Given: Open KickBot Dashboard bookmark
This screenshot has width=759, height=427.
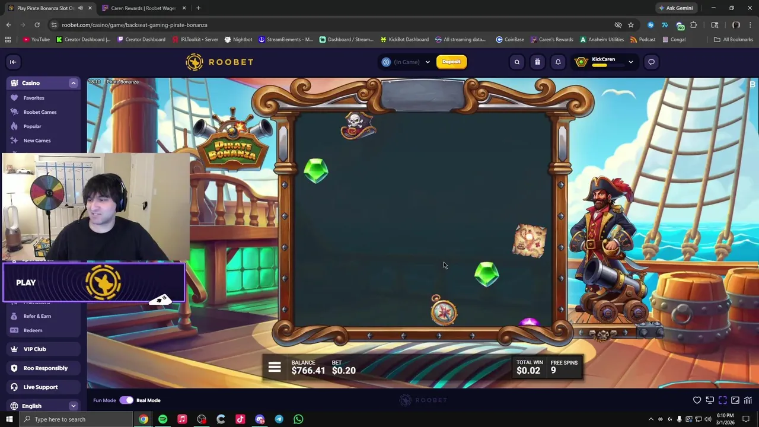Looking at the screenshot, I should point(404,40).
